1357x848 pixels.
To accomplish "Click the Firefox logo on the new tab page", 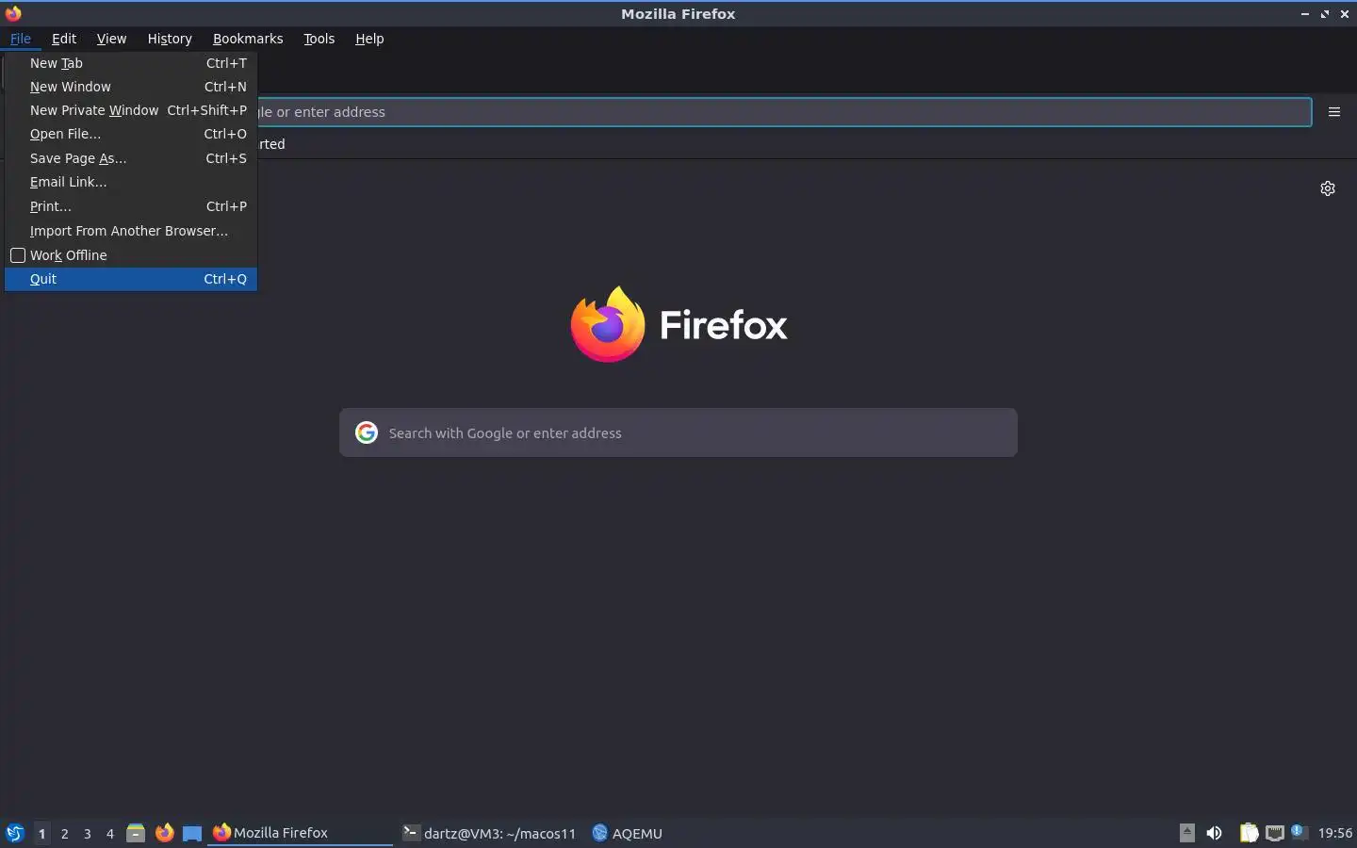I will pos(608,324).
